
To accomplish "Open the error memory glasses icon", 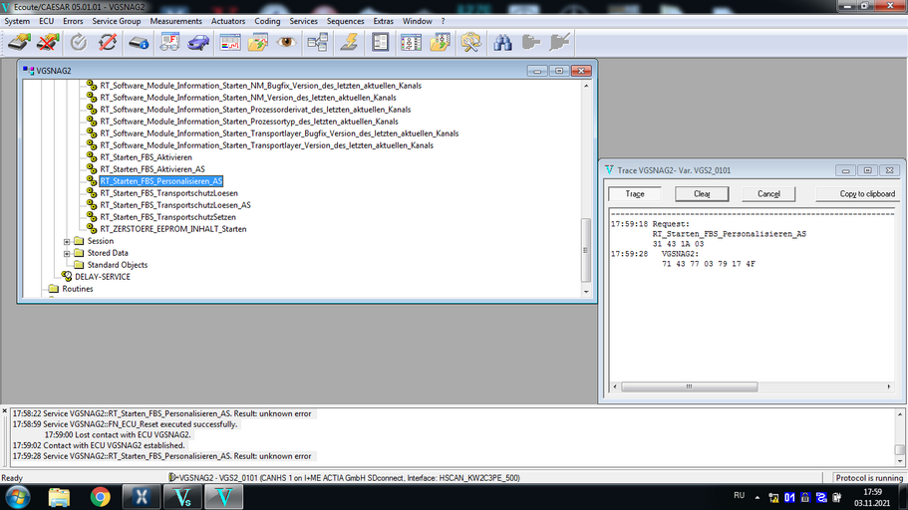I will (x=169, y=43).
